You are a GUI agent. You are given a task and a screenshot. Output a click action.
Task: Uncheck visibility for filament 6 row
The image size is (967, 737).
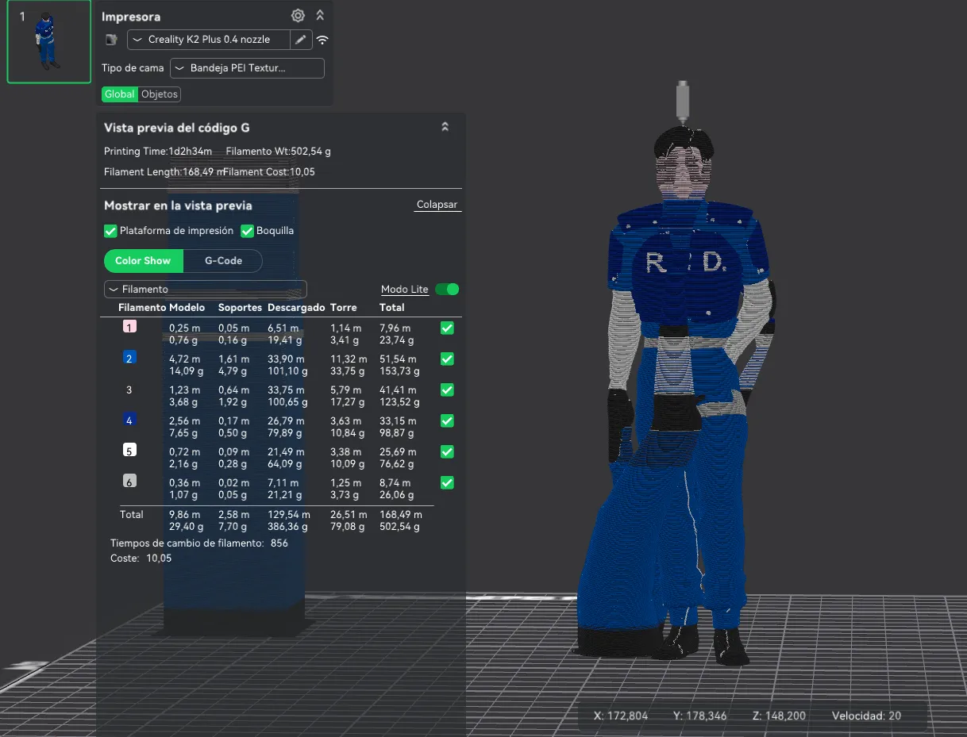tap(447, 482)
